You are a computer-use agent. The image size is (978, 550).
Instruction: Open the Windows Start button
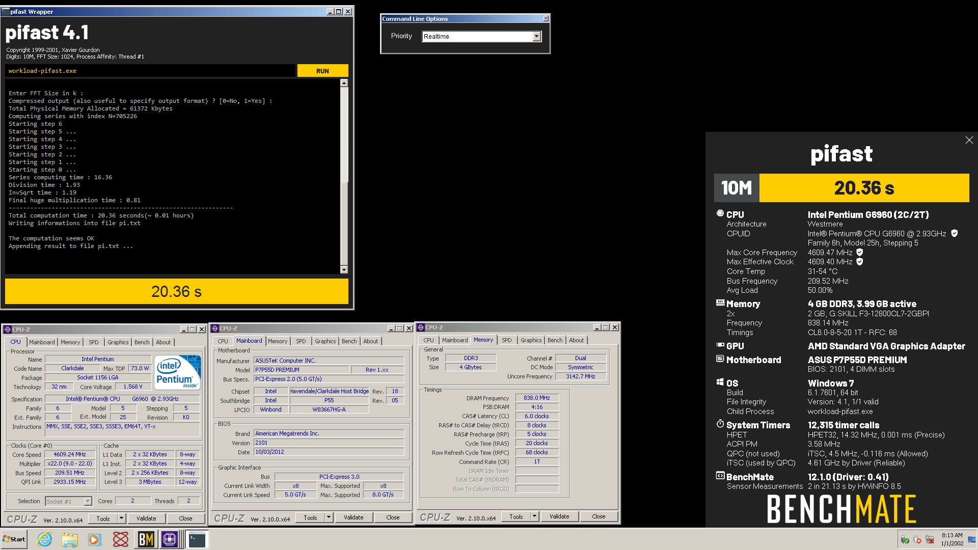(x=14, y=539)
